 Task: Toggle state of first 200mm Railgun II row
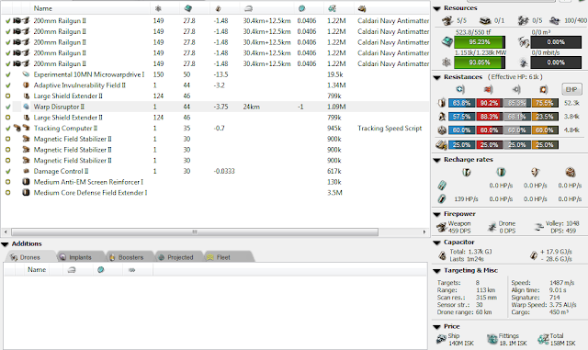pos(7,21)
